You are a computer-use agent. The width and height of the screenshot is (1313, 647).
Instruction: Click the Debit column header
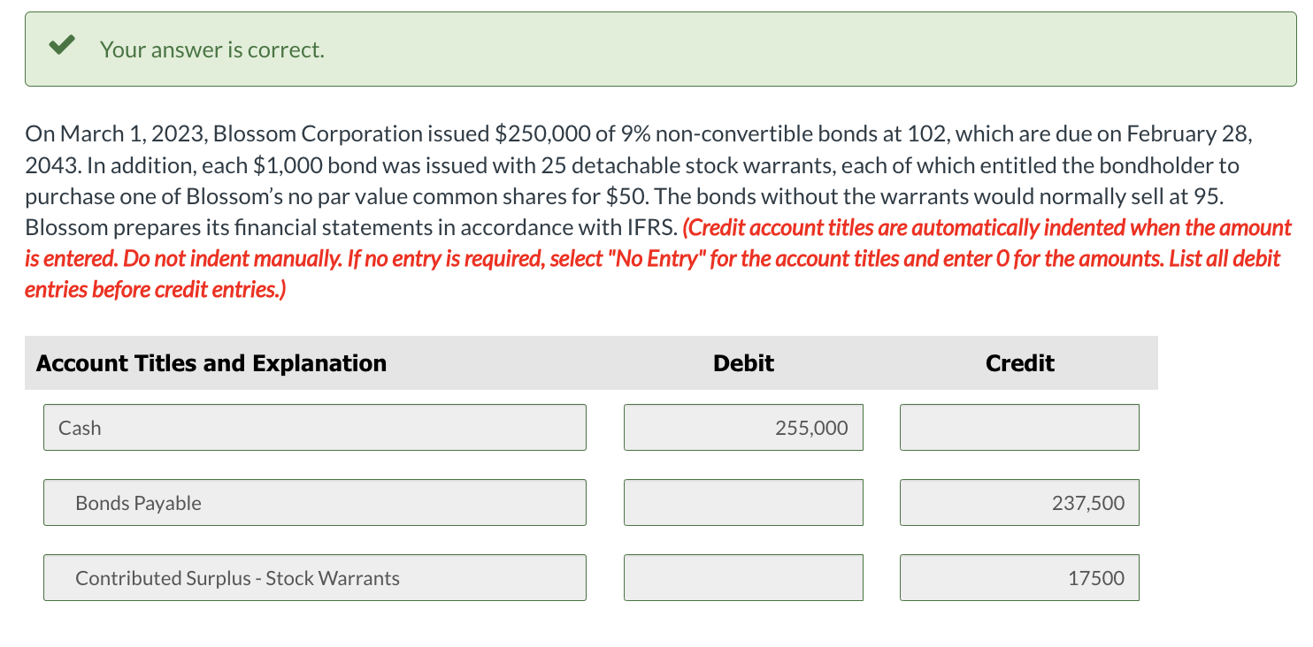tap(742, 362)
